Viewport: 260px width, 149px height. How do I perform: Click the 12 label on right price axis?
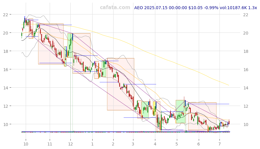(x=246, y=106)
